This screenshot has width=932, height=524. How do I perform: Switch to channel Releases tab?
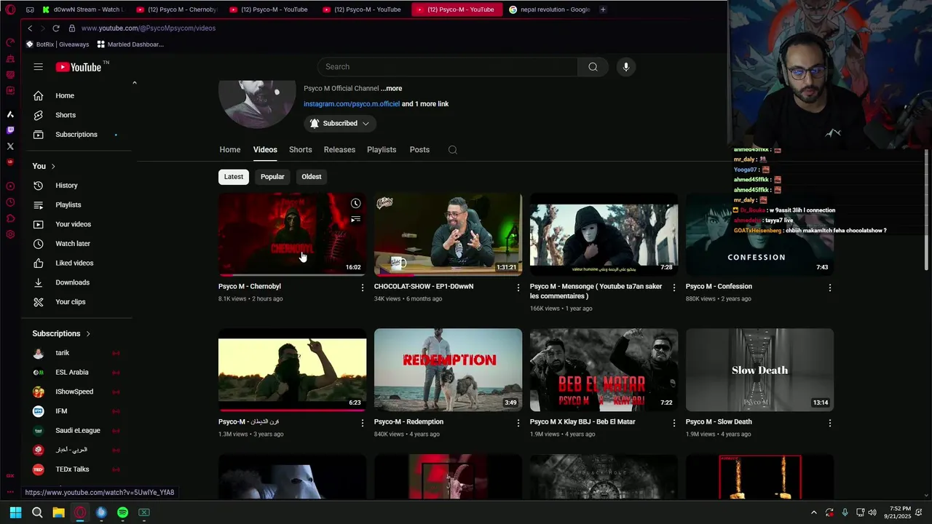[339, 150]
